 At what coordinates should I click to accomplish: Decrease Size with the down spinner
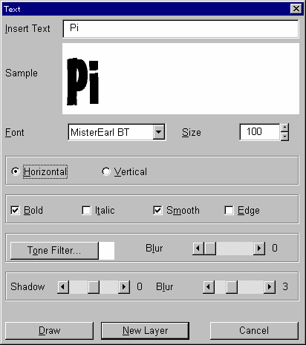coord(284,136)
